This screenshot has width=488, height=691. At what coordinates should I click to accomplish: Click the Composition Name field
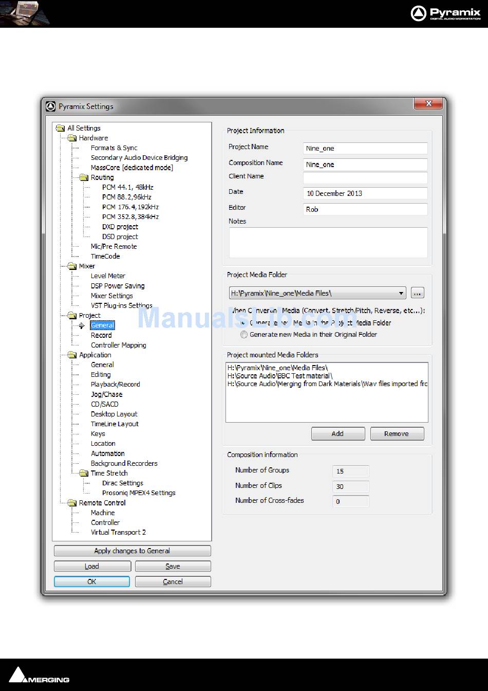[365, 165]
